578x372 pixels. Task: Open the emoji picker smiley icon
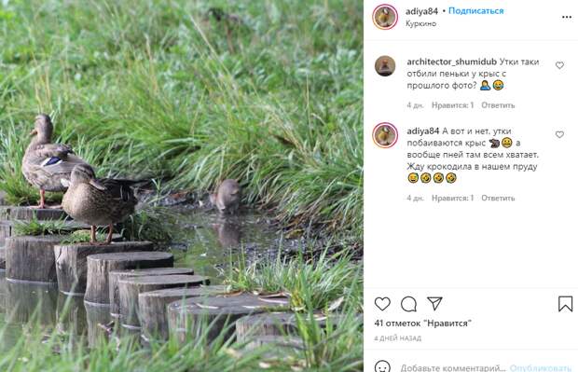[382, 366]
